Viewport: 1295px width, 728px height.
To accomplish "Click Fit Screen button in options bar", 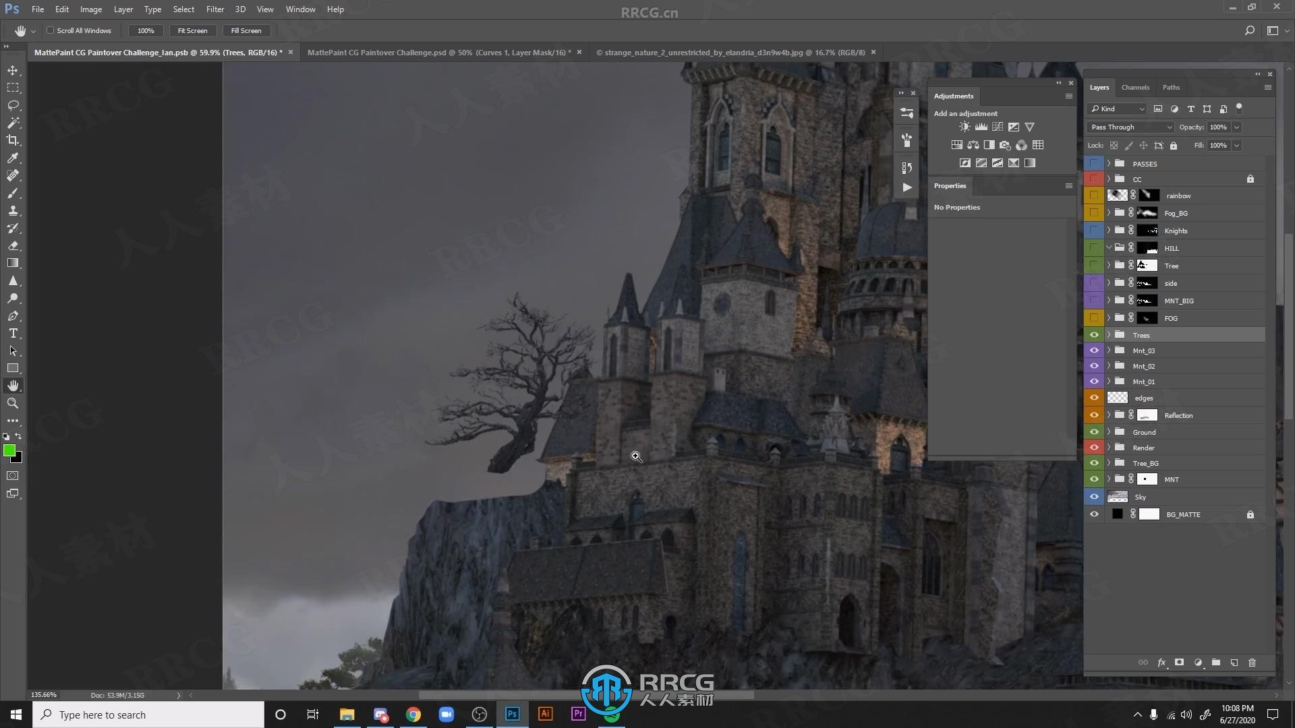I will 192,30.
